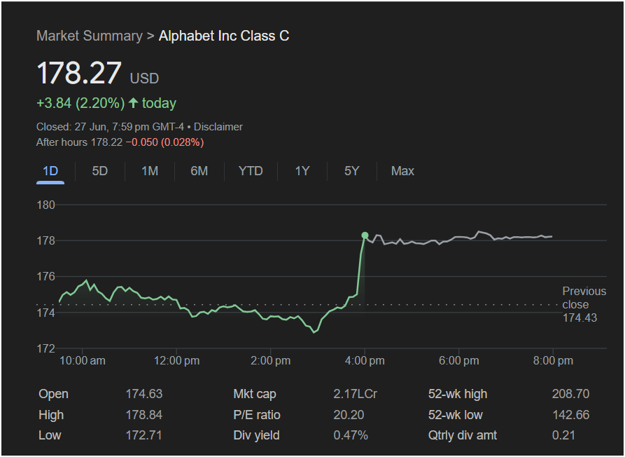Click the 178.27 current price
Viewport: 625px width, 457px height.
tap(79, 73)
